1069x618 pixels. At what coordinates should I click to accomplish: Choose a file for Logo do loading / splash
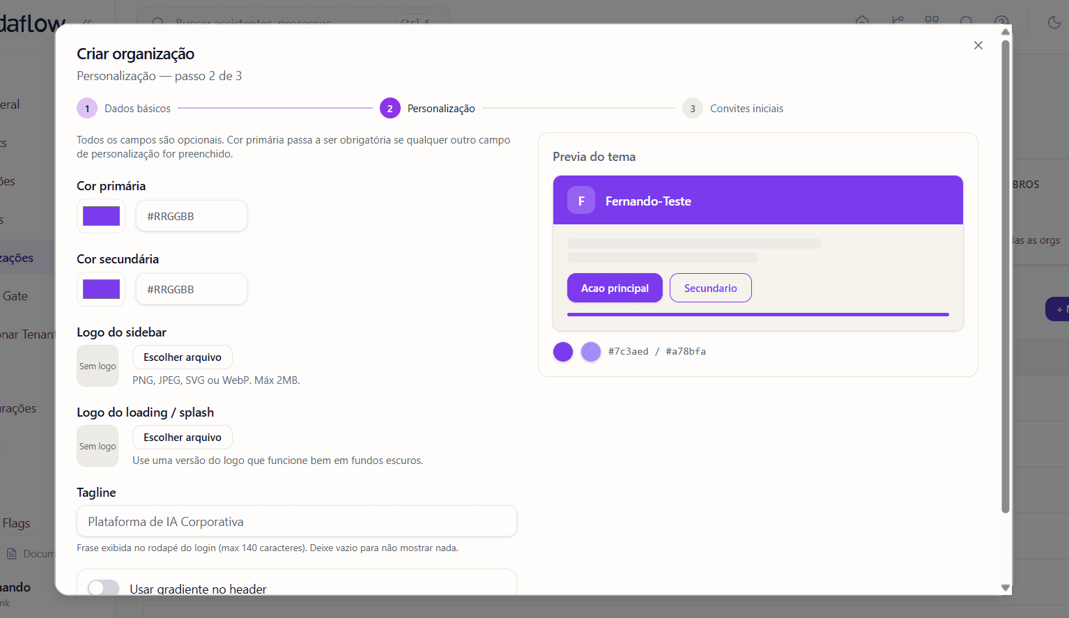tap(183, 438)
